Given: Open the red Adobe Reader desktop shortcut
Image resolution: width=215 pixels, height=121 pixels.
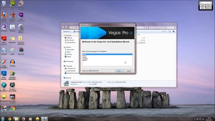Looking at the screenshot, I should click(4, 40).
